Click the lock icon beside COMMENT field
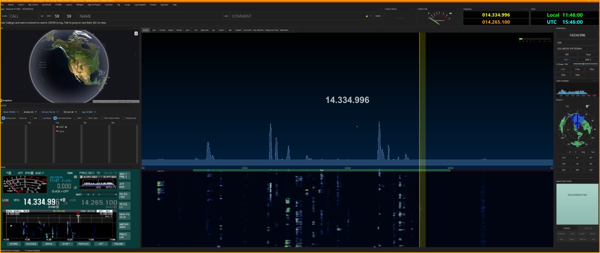Screen dimensions: 600x253 [366, 16]
